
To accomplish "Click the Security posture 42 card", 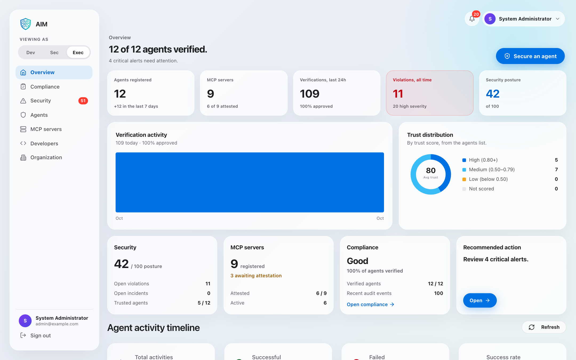I will pos(523,93).
